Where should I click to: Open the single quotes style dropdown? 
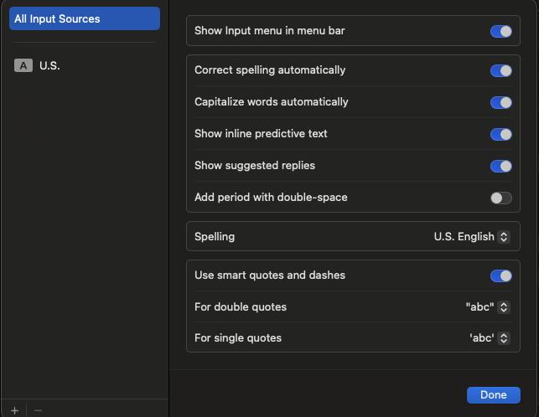tap(489, 338)
